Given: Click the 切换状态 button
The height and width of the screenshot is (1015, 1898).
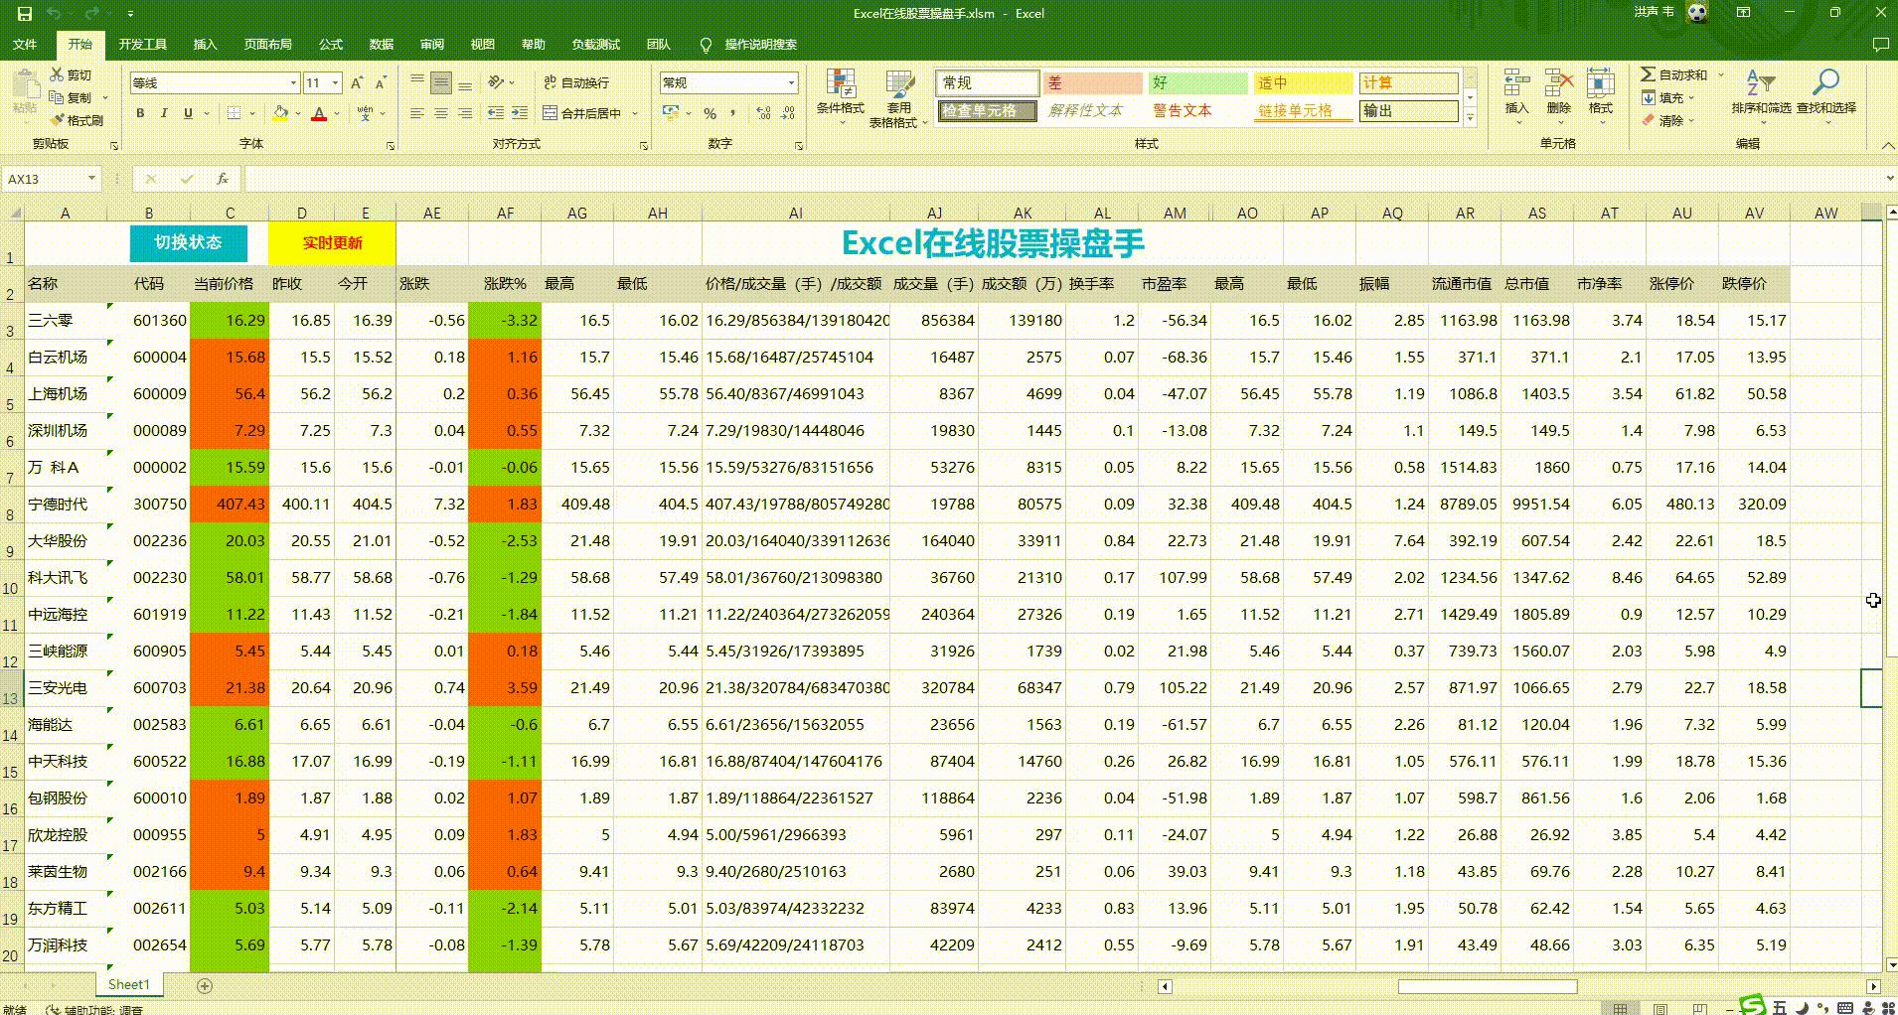Looking at the screenshot, I should pyautogui.click(x=188, y=242).
